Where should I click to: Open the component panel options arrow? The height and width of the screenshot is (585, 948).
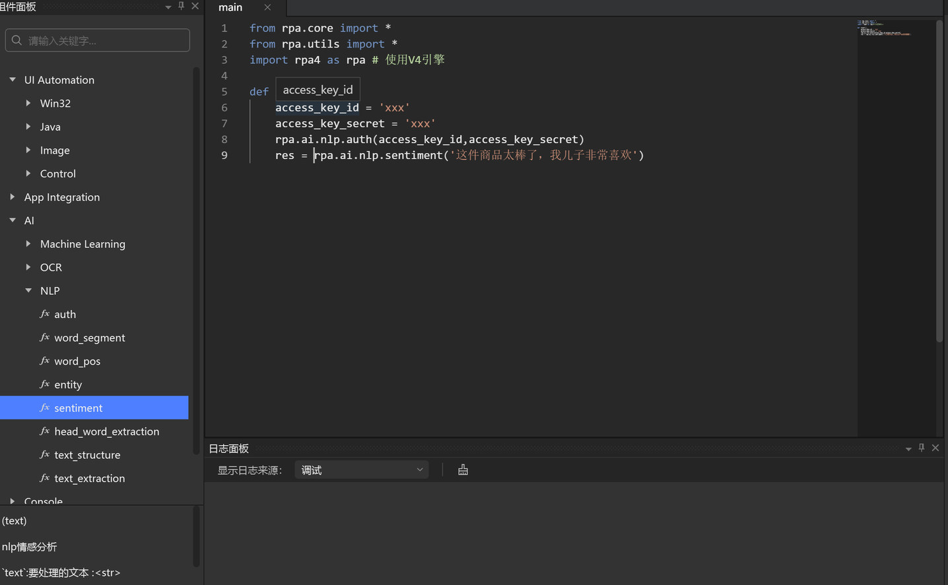[x=168, y=7]
